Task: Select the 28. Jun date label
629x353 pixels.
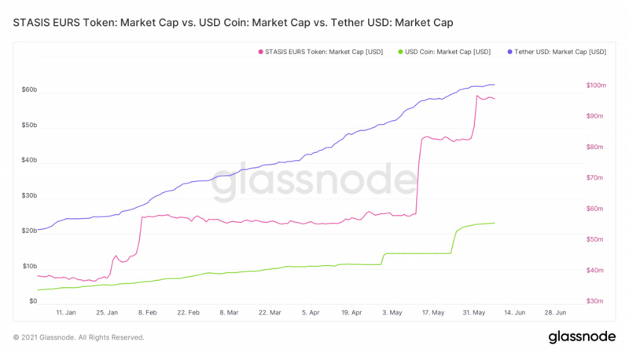Action: pyautogui.click(x=556, y=312)
